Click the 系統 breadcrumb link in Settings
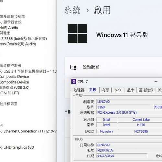Viewport: 162px width, 162px height. tap(72, 10)
